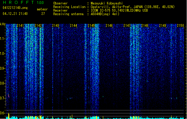Click the 1.1 kHz frequency label
The height and width of the screenshot is (119, 187).
tap(3, 39)
